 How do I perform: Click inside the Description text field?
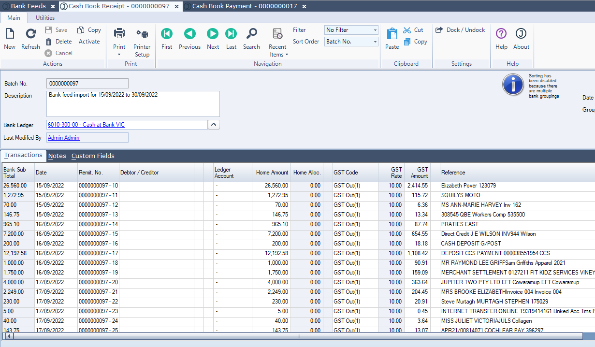click(x=133, y=103)
